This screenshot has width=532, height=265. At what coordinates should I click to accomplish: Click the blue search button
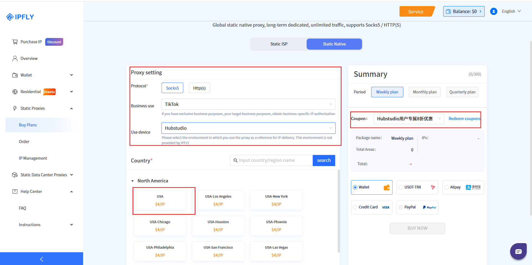(x=324, y=160)
